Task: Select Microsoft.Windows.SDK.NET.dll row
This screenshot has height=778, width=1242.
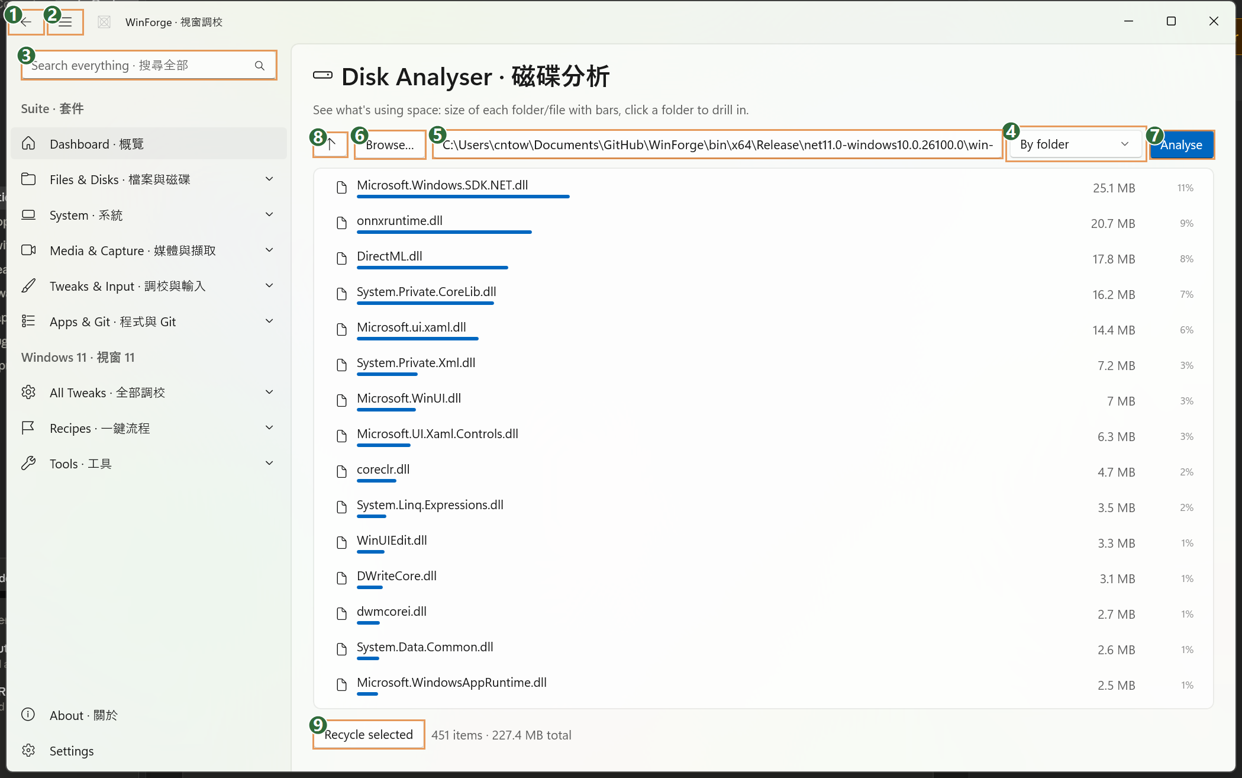Action: pyautogui.click(x=763, y=188)
